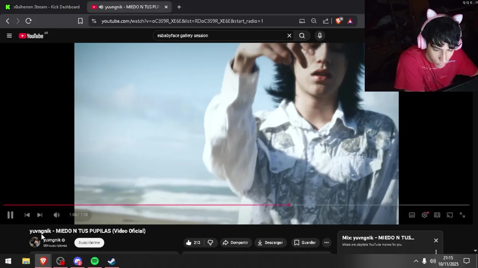Click the video title text
Image resolution: width=478 pixels, height=268 pixels.
pos(87,231)
